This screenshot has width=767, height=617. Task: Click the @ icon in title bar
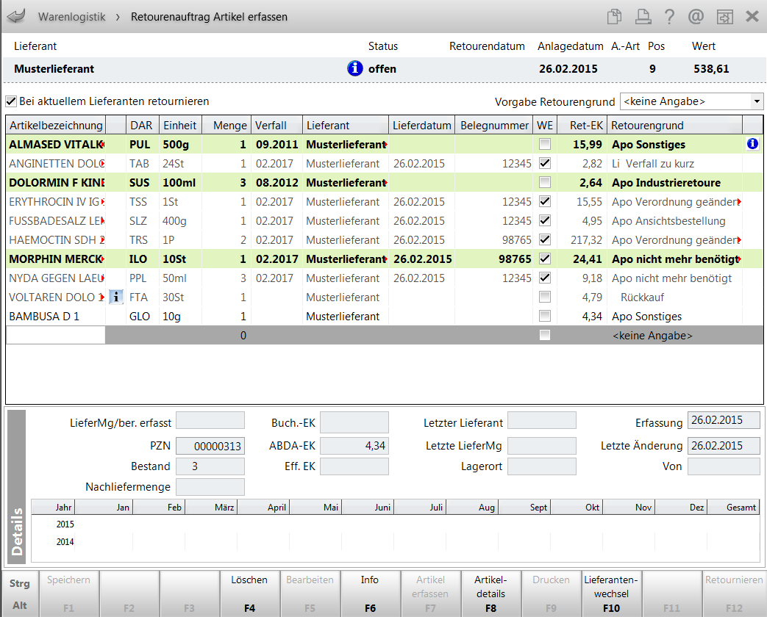tap(696, 16)
